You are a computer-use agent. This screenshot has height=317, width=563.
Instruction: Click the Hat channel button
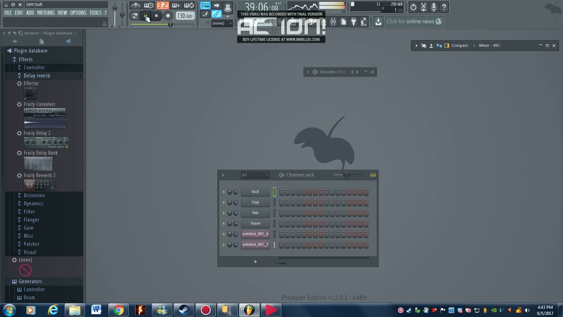pos(255,213)
